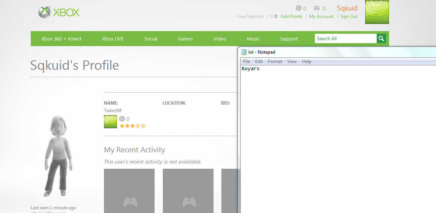
Task: Click the orange star reputation rating
Action: click(x=132, y=126)
